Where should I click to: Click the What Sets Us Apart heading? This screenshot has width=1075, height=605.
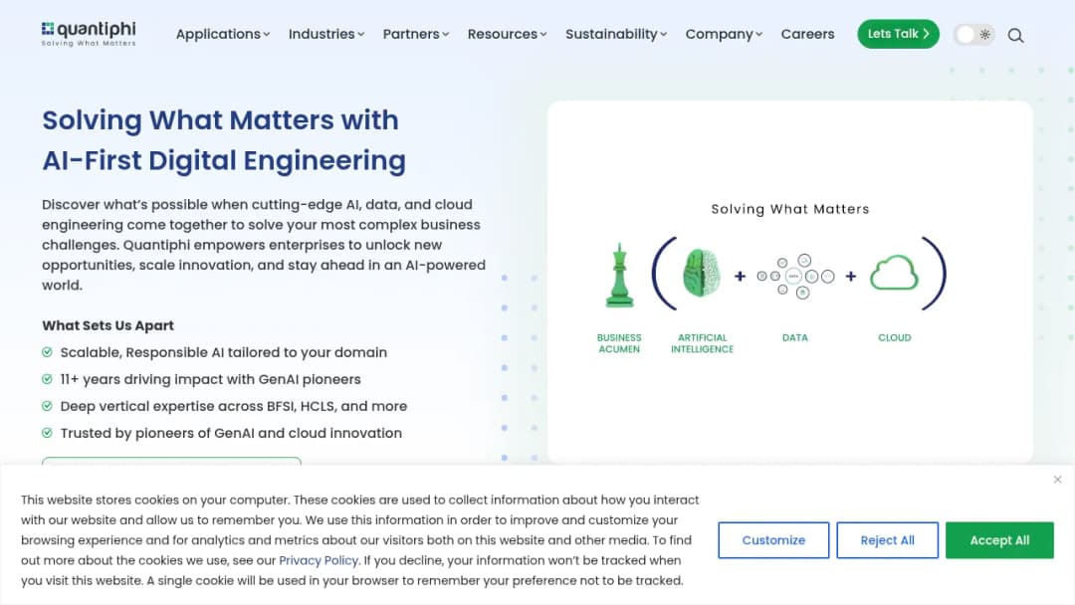[107, 325]
